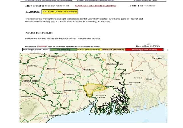Click the stay in safe place advice sentence
Viewport: 183px width, 128px height.
[63, 38]
